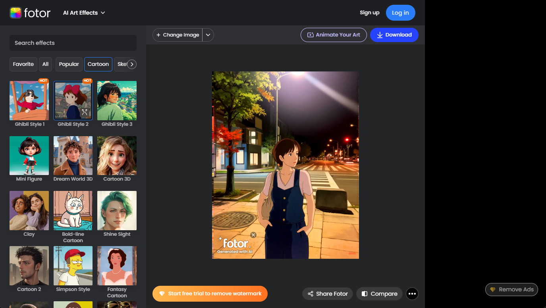This screenshot has height=308, width=546.
Task: Choose the Ghibli Style 2 effect thumbnail
Action: click(73, 100)
